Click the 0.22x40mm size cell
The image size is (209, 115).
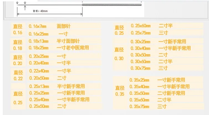coord(39,71)
